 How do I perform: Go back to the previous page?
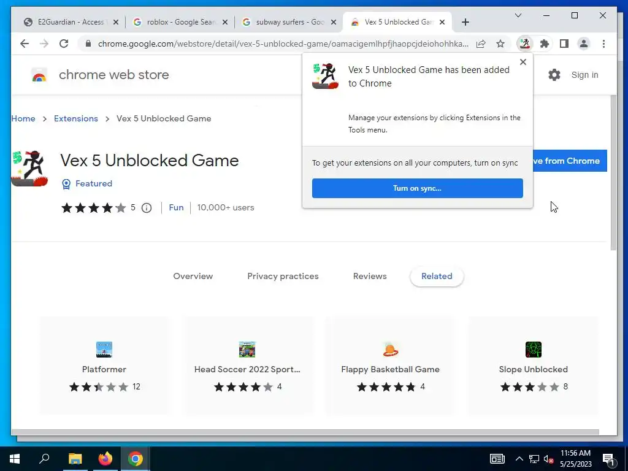click(25, 44)
